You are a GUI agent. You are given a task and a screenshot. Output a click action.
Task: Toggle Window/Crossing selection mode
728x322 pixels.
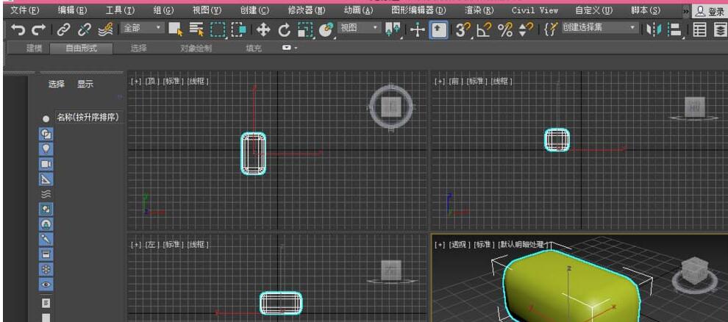[238, 30]
